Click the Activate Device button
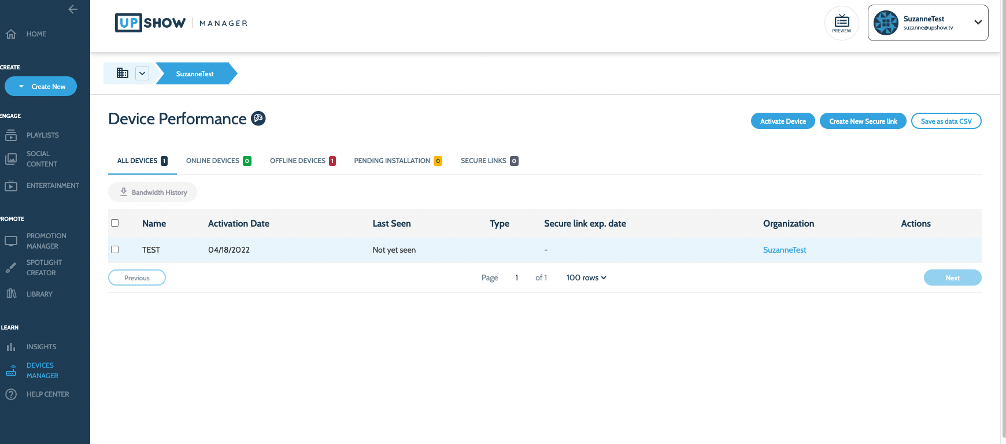1006x444 pixels. pos(783,121)
